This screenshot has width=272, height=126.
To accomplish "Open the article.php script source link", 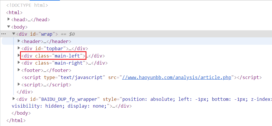I will click(177, 77).
